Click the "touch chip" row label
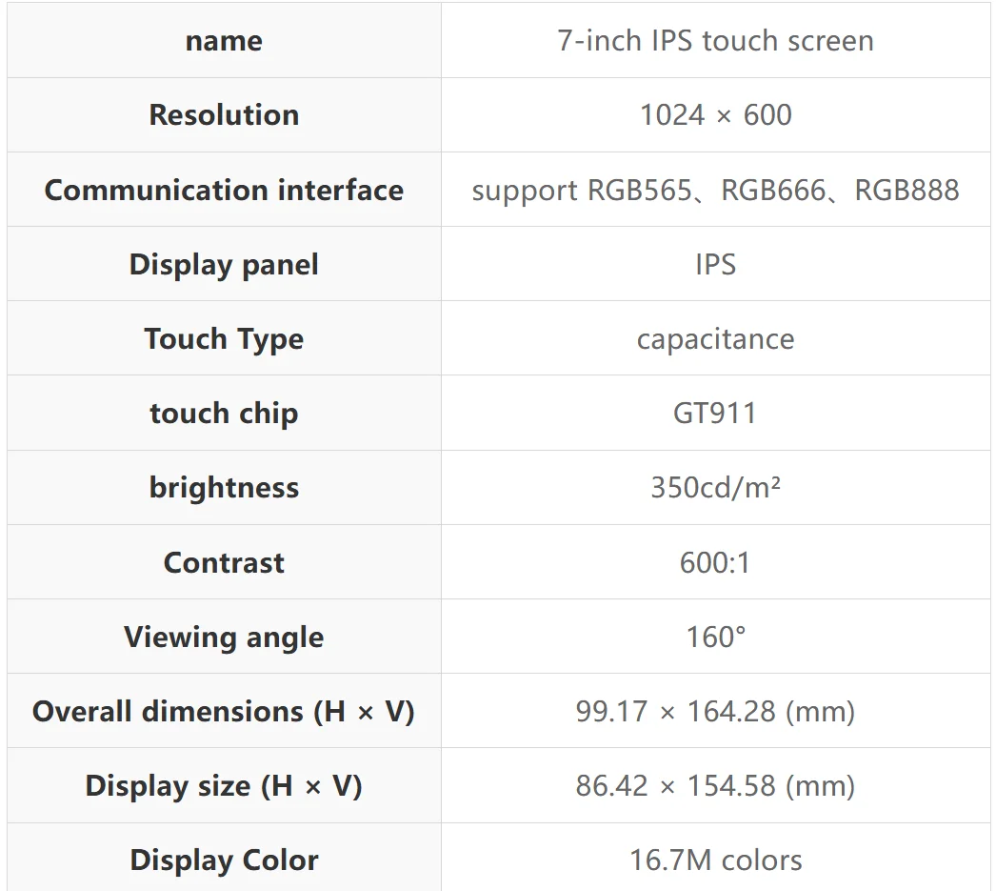The image size is (996, 891). [x=224, y=414]
